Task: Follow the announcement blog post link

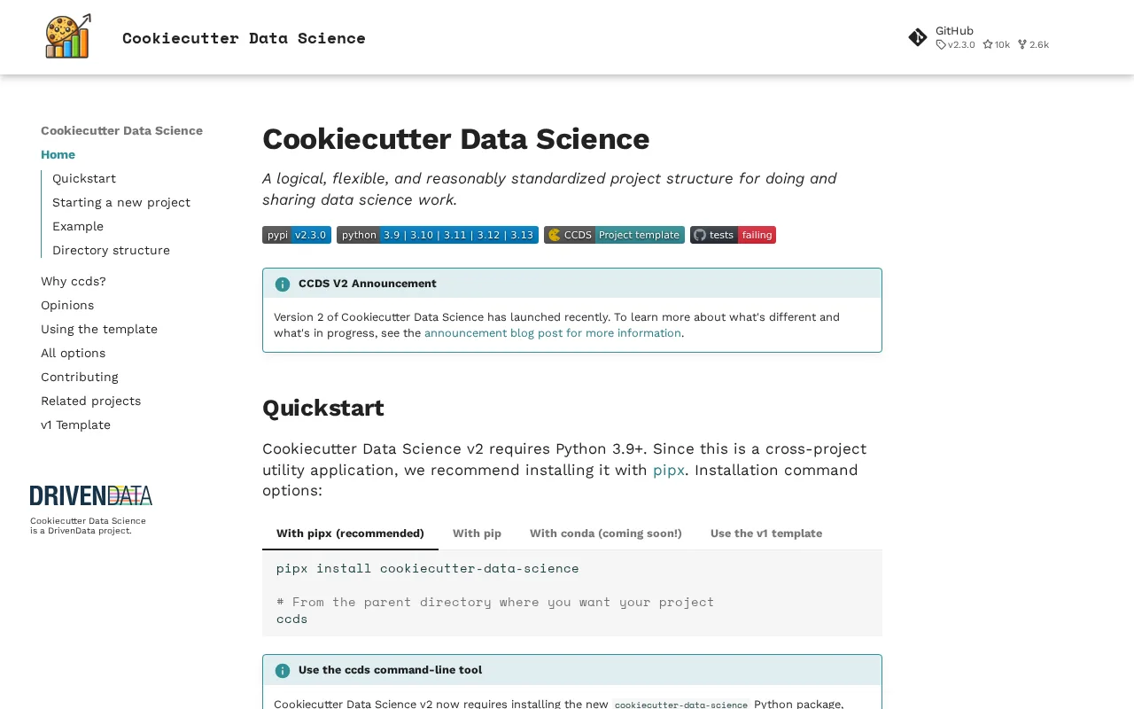Action: pos(553,333)
